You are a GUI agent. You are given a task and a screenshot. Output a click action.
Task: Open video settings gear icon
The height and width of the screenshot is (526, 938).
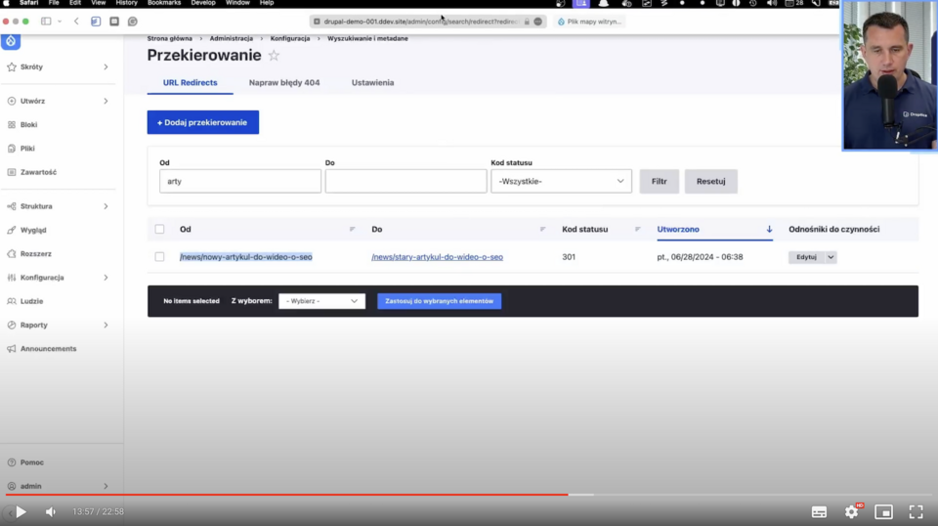coord(851,511)
